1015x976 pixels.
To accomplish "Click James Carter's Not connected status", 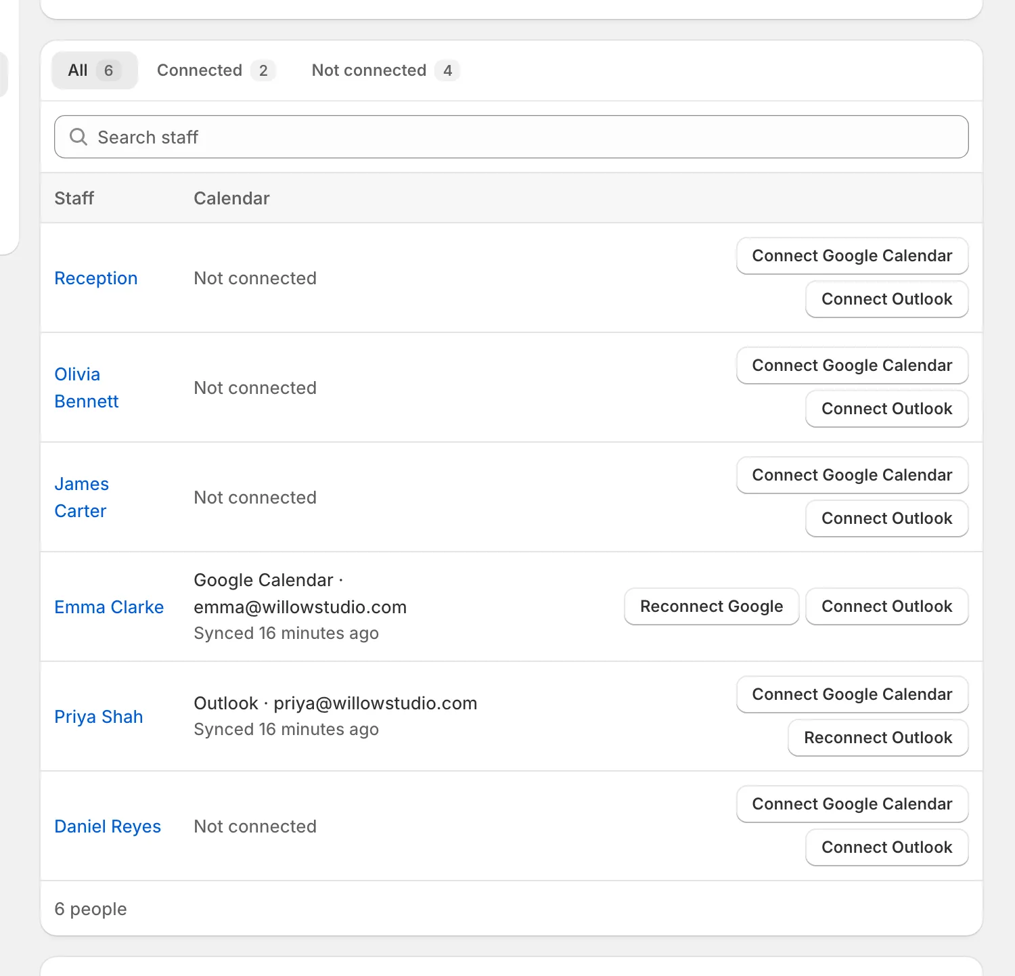I will point(255,497).
